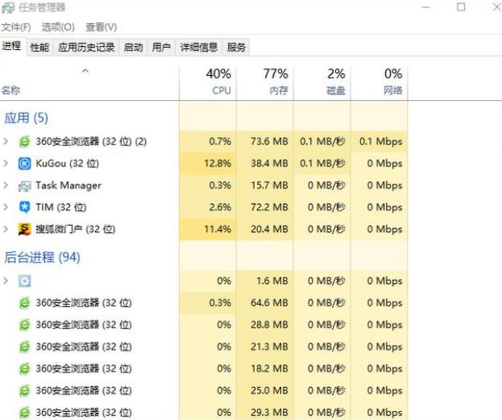
Task: Select the 进程 tab
Action: (12, 46)
